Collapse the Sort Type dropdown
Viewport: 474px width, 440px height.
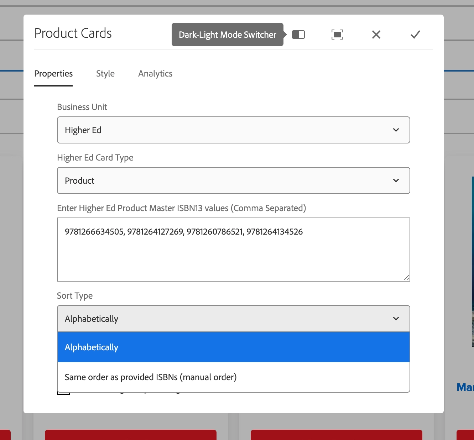coord(233,319)
